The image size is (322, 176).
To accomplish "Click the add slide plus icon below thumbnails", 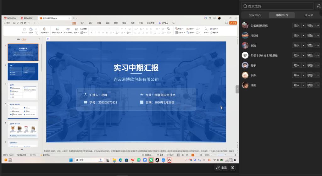I will point(22,150).
